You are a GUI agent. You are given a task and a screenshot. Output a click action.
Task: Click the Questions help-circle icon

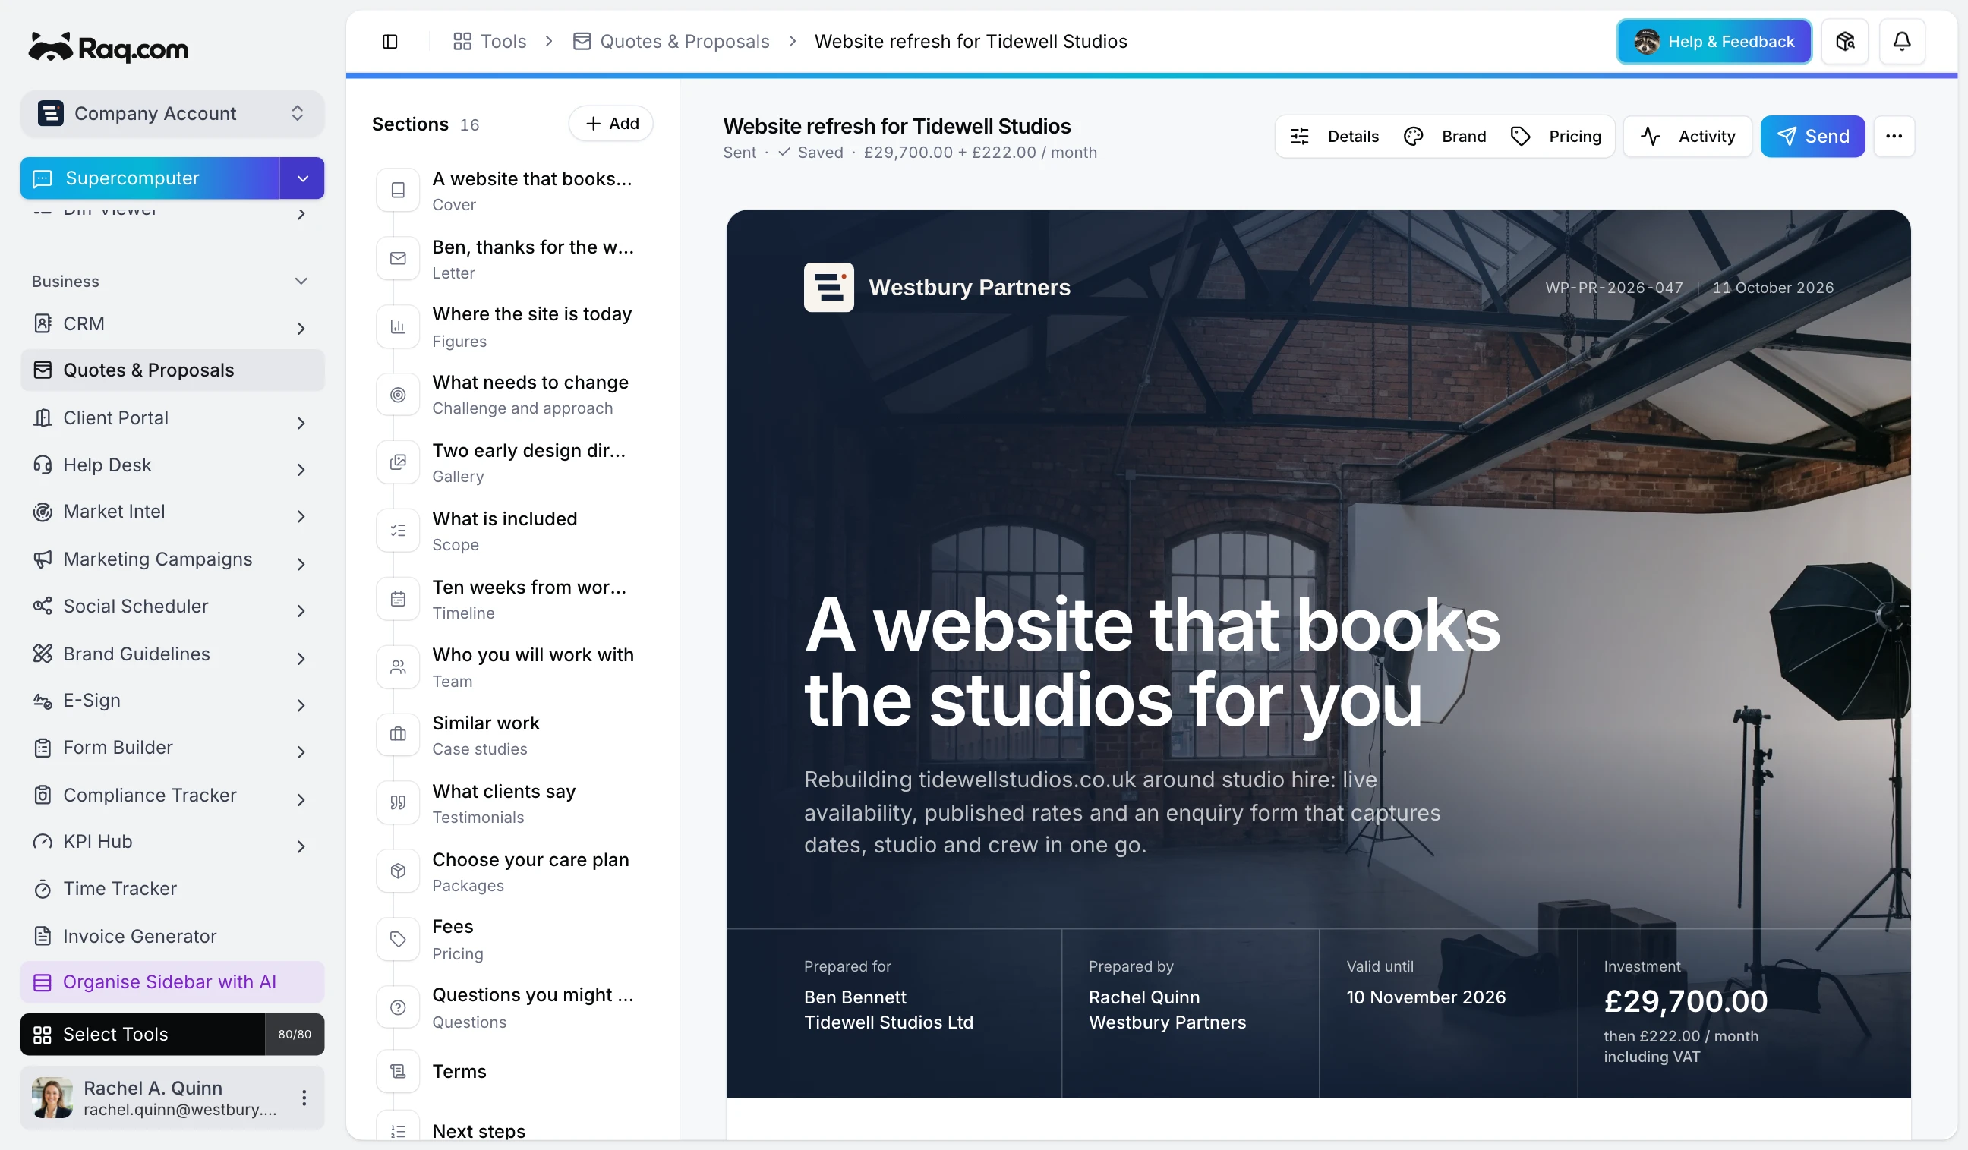[399, 1007]
